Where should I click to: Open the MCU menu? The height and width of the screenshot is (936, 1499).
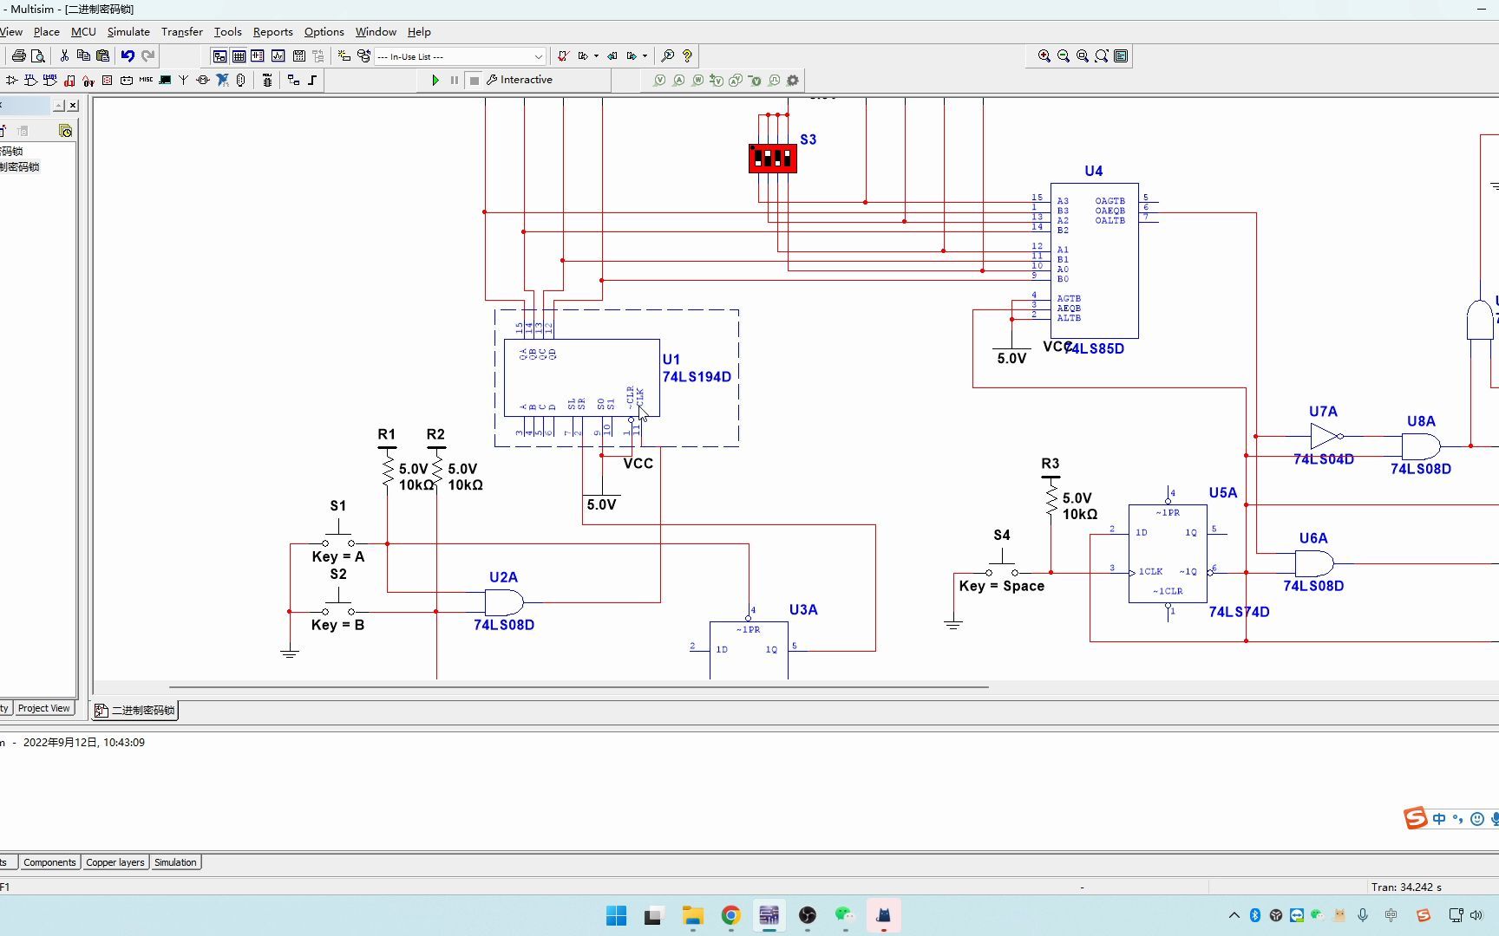click(x=83, y=31)
